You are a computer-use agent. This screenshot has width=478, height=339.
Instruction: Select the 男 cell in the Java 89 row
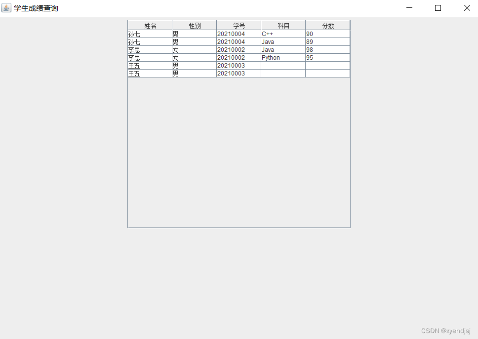tap(195, 42)
